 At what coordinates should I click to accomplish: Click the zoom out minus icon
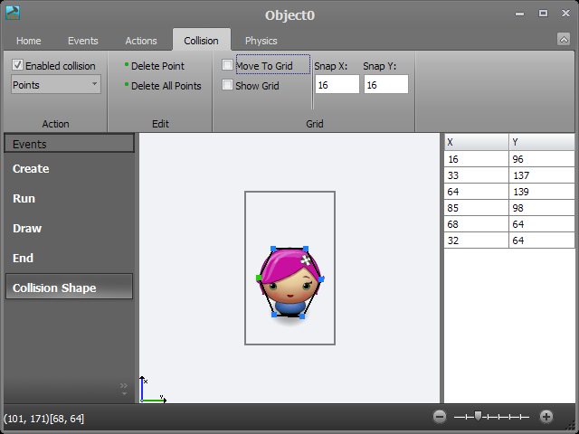[x=440, y=417]
